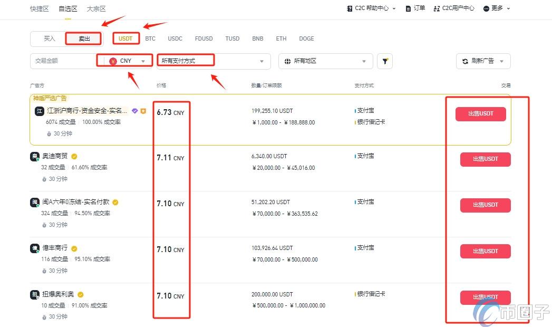Image resolution: width=552 pixels, height=327 pixels.
Task: Click the 億丰商行 merchant avatar
Action: (34, 248)
